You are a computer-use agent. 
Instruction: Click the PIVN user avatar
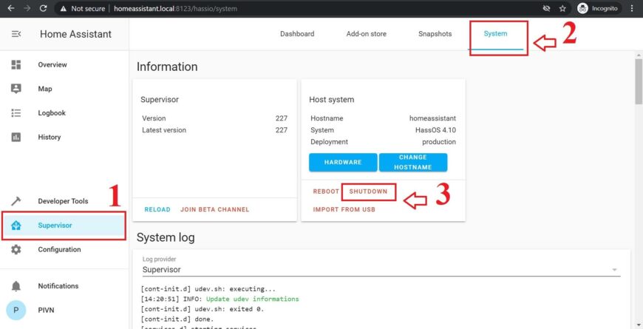pos(16,310)
